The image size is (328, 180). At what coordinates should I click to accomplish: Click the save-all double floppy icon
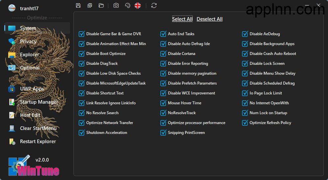tap(90, 6)
